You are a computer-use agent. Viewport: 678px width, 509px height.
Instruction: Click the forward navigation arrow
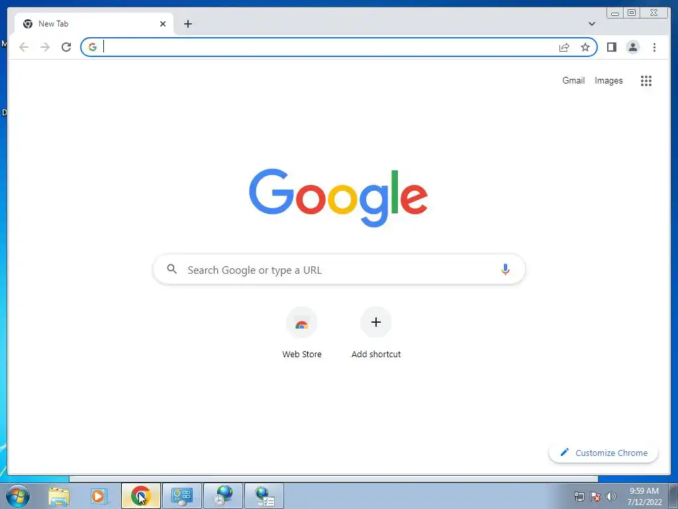[x=45, y=47]
